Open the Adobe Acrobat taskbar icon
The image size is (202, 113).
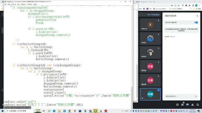[x=106, y=111]
